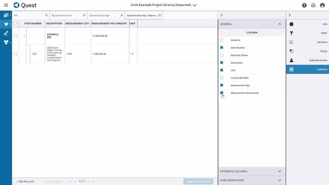The image size is (329, 185).
Task: Open the hamburger main menu
Action: [6, 5]
